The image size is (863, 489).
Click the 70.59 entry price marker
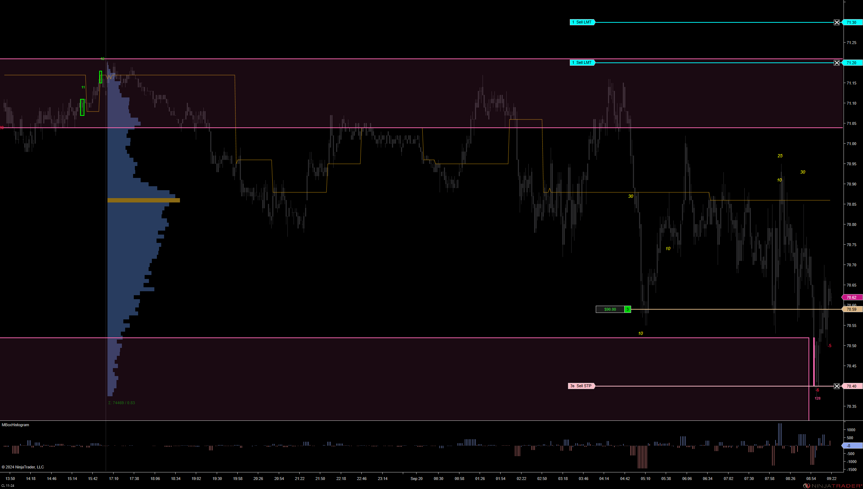pos(852,309)
